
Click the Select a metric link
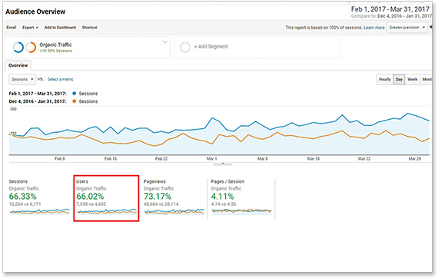(x=61, y=79)
